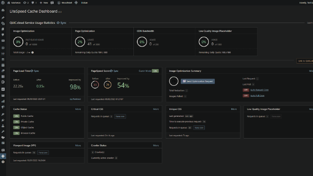
Task: Open the Tools wrench sidebar icon
Action: [x=3, y=131]
